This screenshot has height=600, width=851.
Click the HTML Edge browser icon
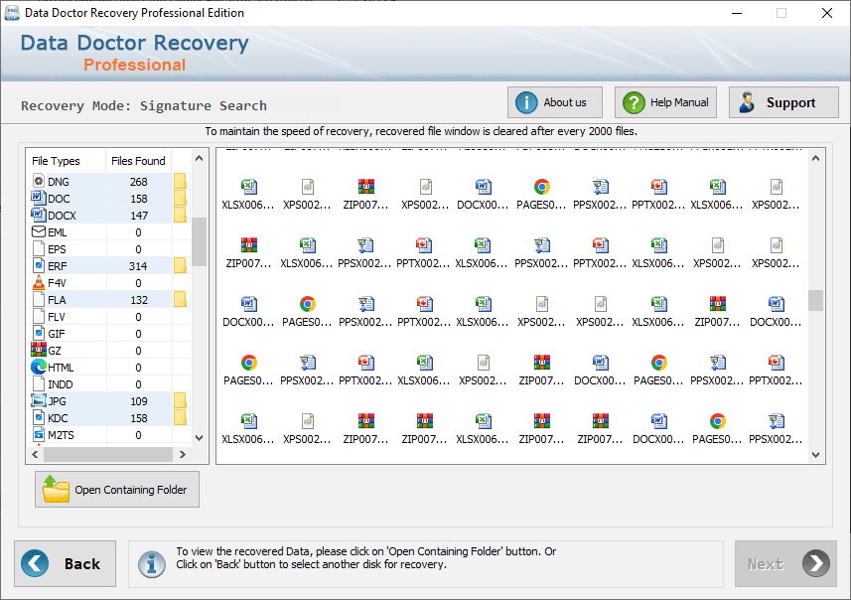[39, 368]
